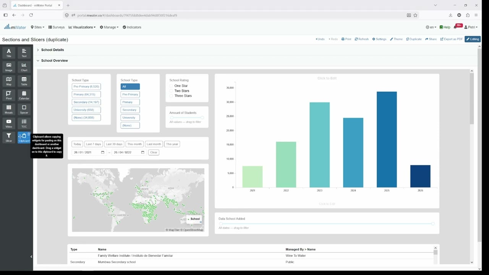Open the Surveys menu
This screenshot has height=275, width=489.
point(57,27)
